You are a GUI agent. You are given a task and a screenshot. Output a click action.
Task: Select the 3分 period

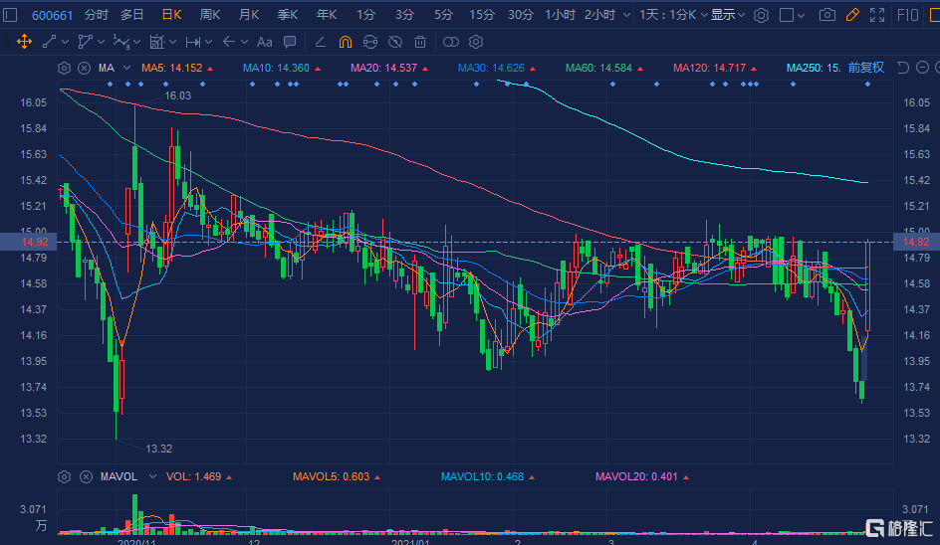point(404,15)
